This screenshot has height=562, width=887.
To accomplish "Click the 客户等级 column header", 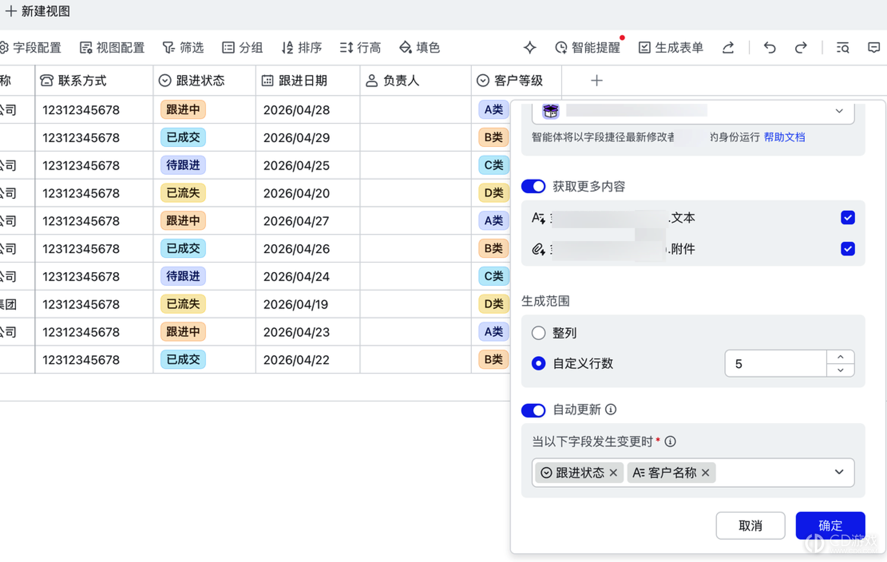I will click(x=517, y=81).
